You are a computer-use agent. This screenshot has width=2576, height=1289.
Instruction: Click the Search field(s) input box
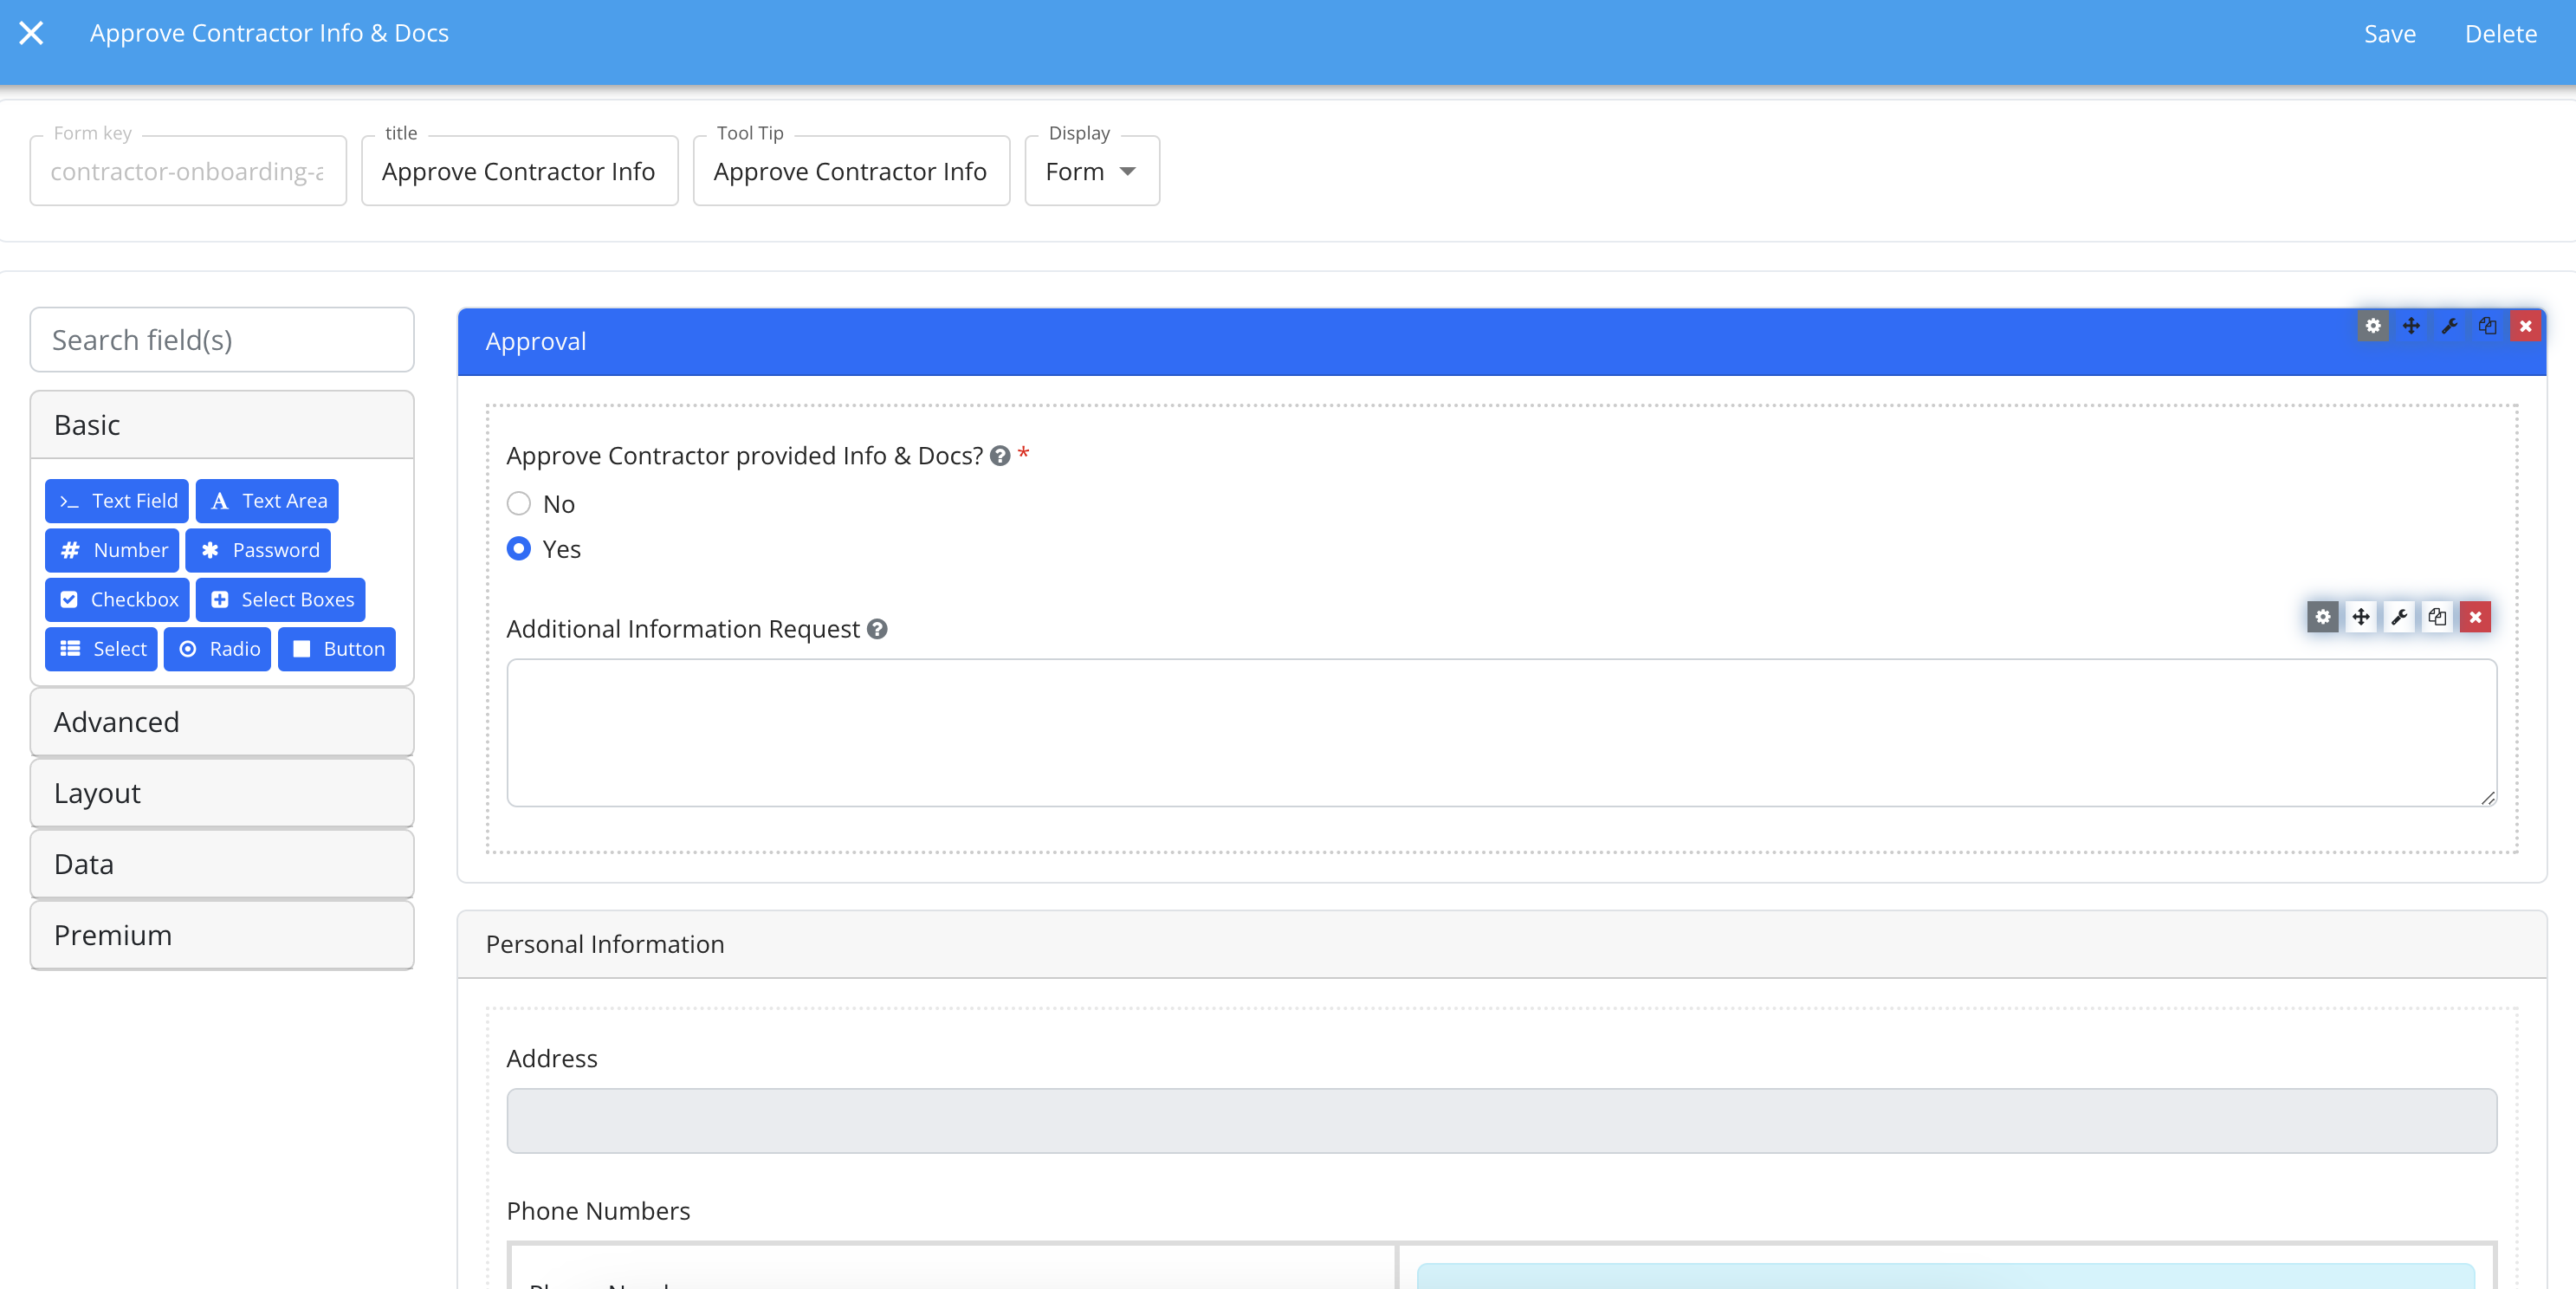221,340
